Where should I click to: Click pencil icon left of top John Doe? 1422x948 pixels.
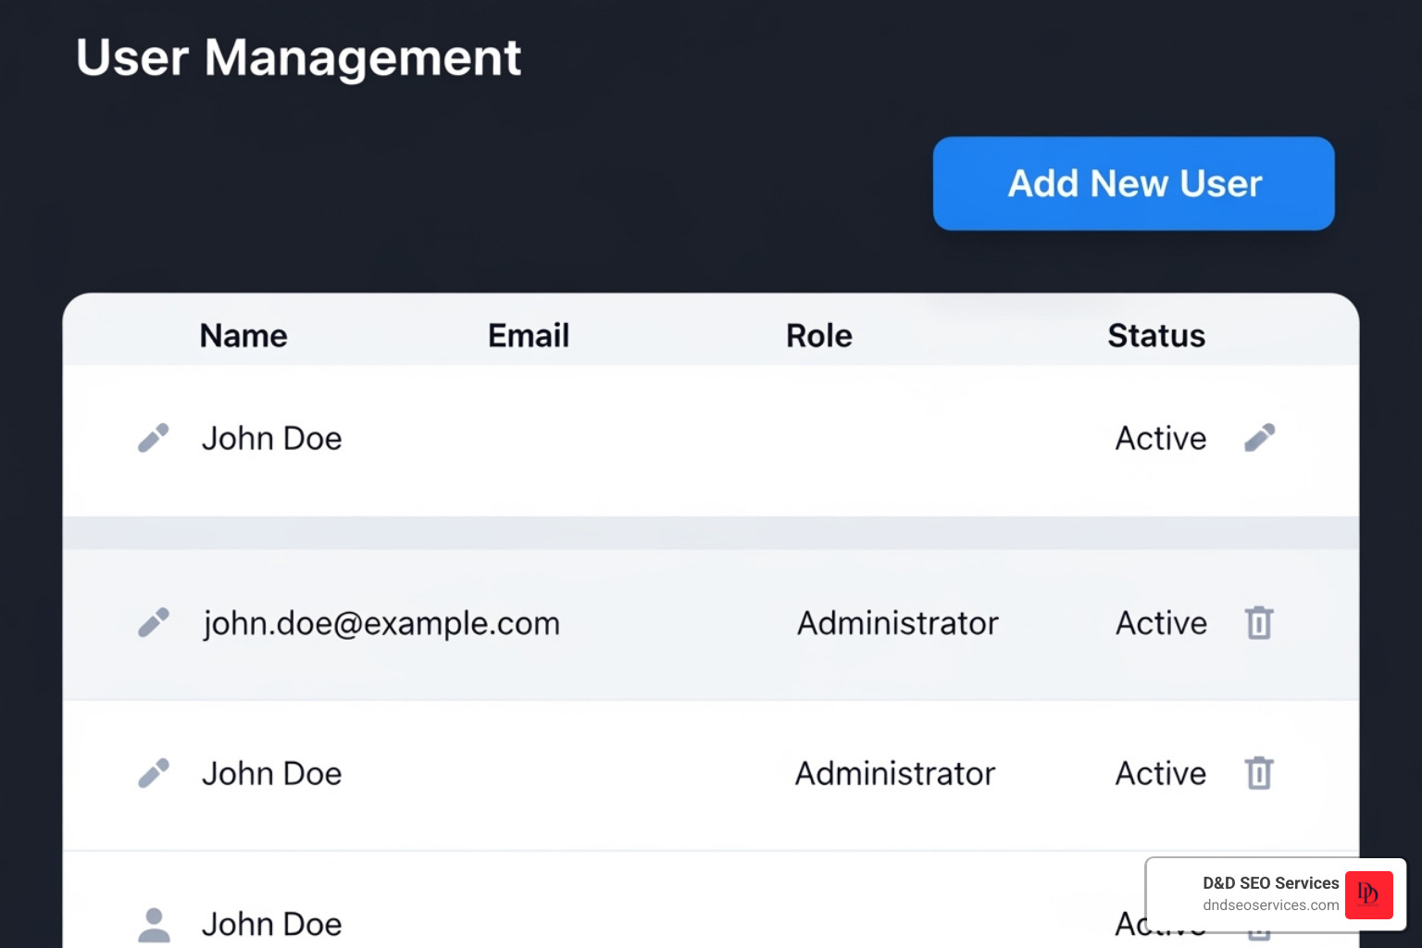(154, 438)
